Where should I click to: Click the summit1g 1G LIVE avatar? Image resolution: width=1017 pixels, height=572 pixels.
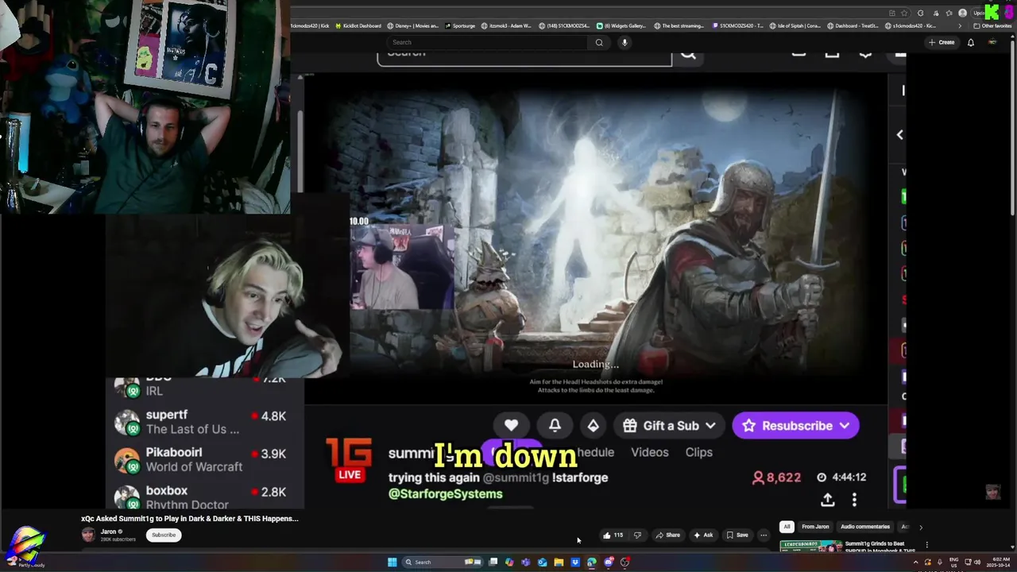pos(350,460)
